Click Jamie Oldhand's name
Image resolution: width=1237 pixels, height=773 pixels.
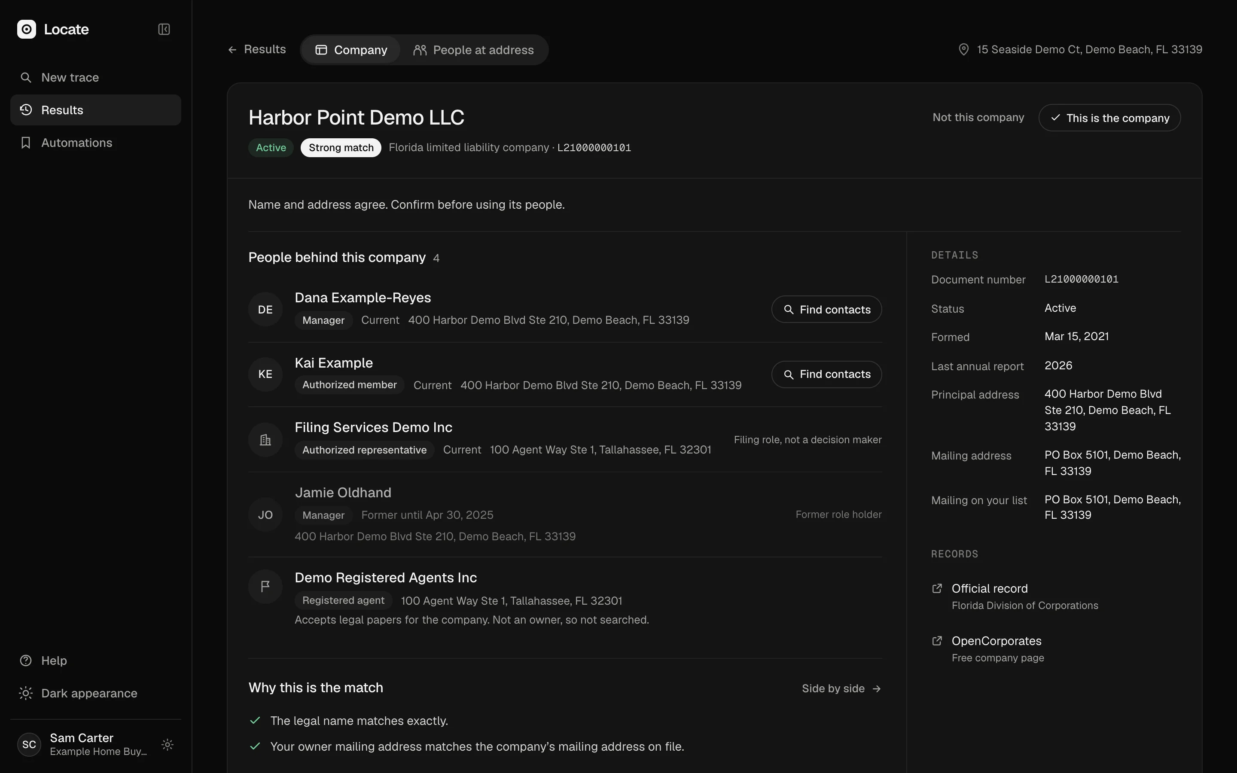coord(343,492)
